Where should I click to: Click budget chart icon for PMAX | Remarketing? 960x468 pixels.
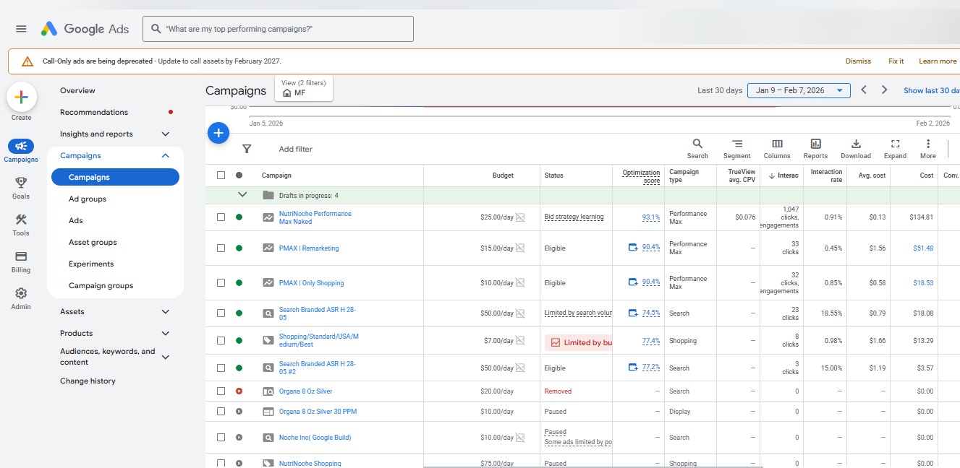point(519,248)
